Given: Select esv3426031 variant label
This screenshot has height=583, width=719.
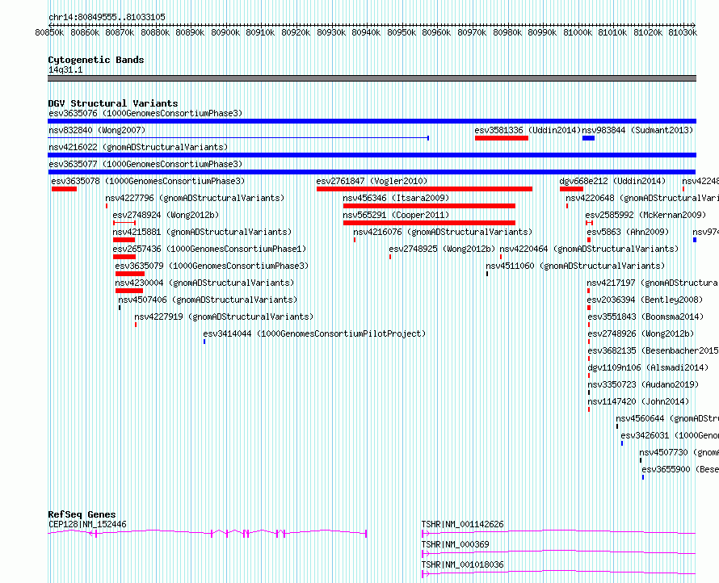Looking at the screenshot, I should [x=670, y=435].
